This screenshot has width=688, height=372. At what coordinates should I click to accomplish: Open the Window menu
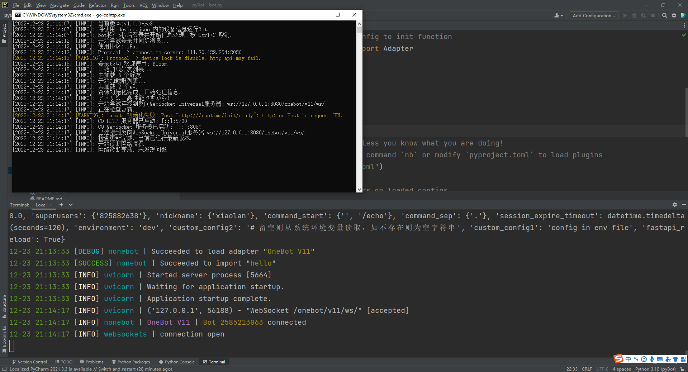[160, 5]
